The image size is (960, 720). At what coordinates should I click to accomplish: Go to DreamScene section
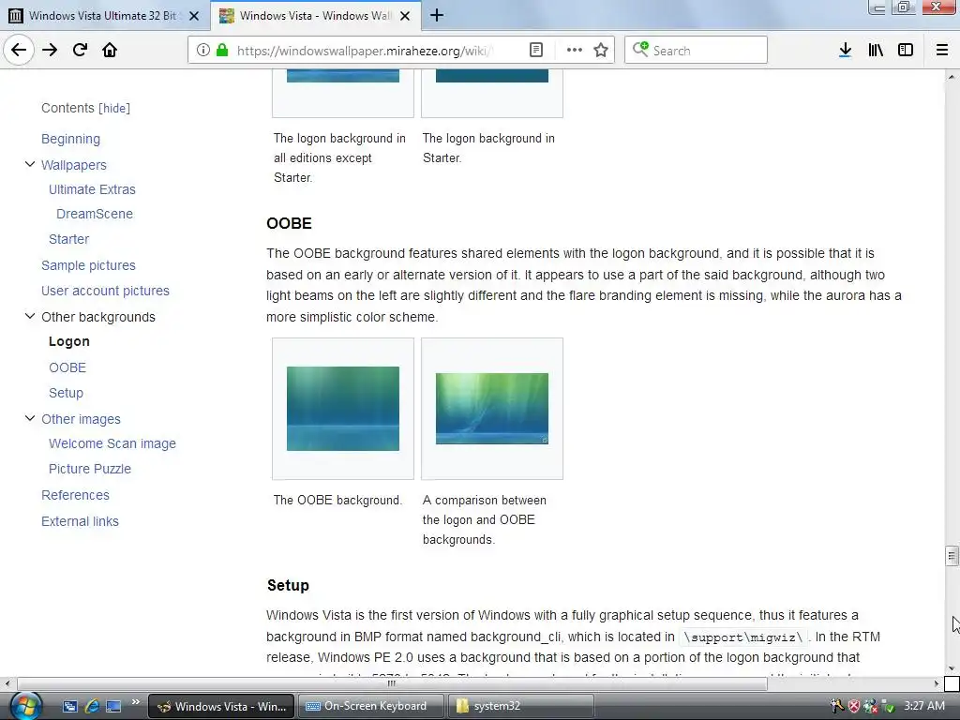(x=95, y=215)
